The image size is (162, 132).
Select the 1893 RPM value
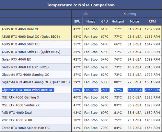[152, 105]
